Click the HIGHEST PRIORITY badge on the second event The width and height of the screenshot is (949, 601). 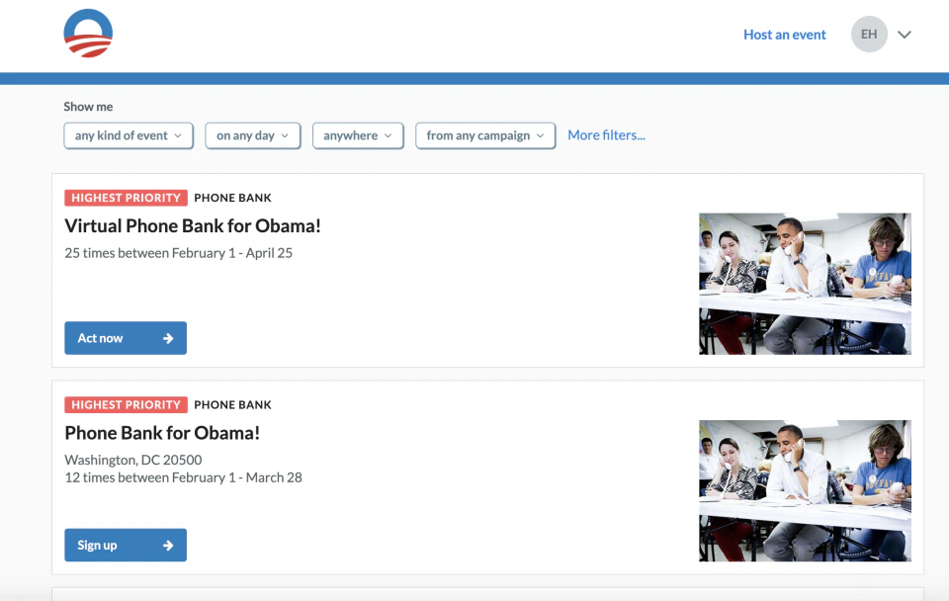coord(126,404)
